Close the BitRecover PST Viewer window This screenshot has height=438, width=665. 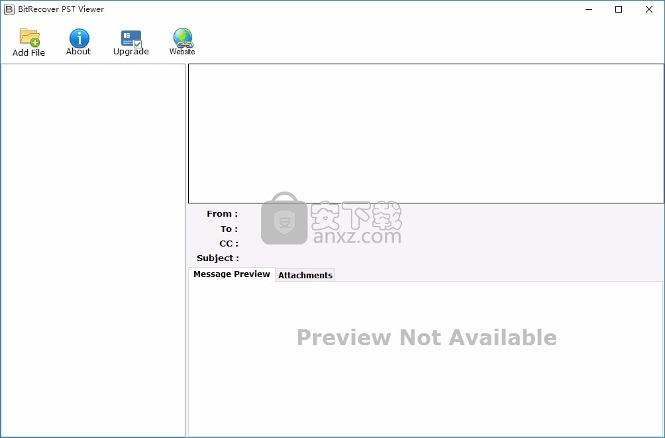click(649, 9)
